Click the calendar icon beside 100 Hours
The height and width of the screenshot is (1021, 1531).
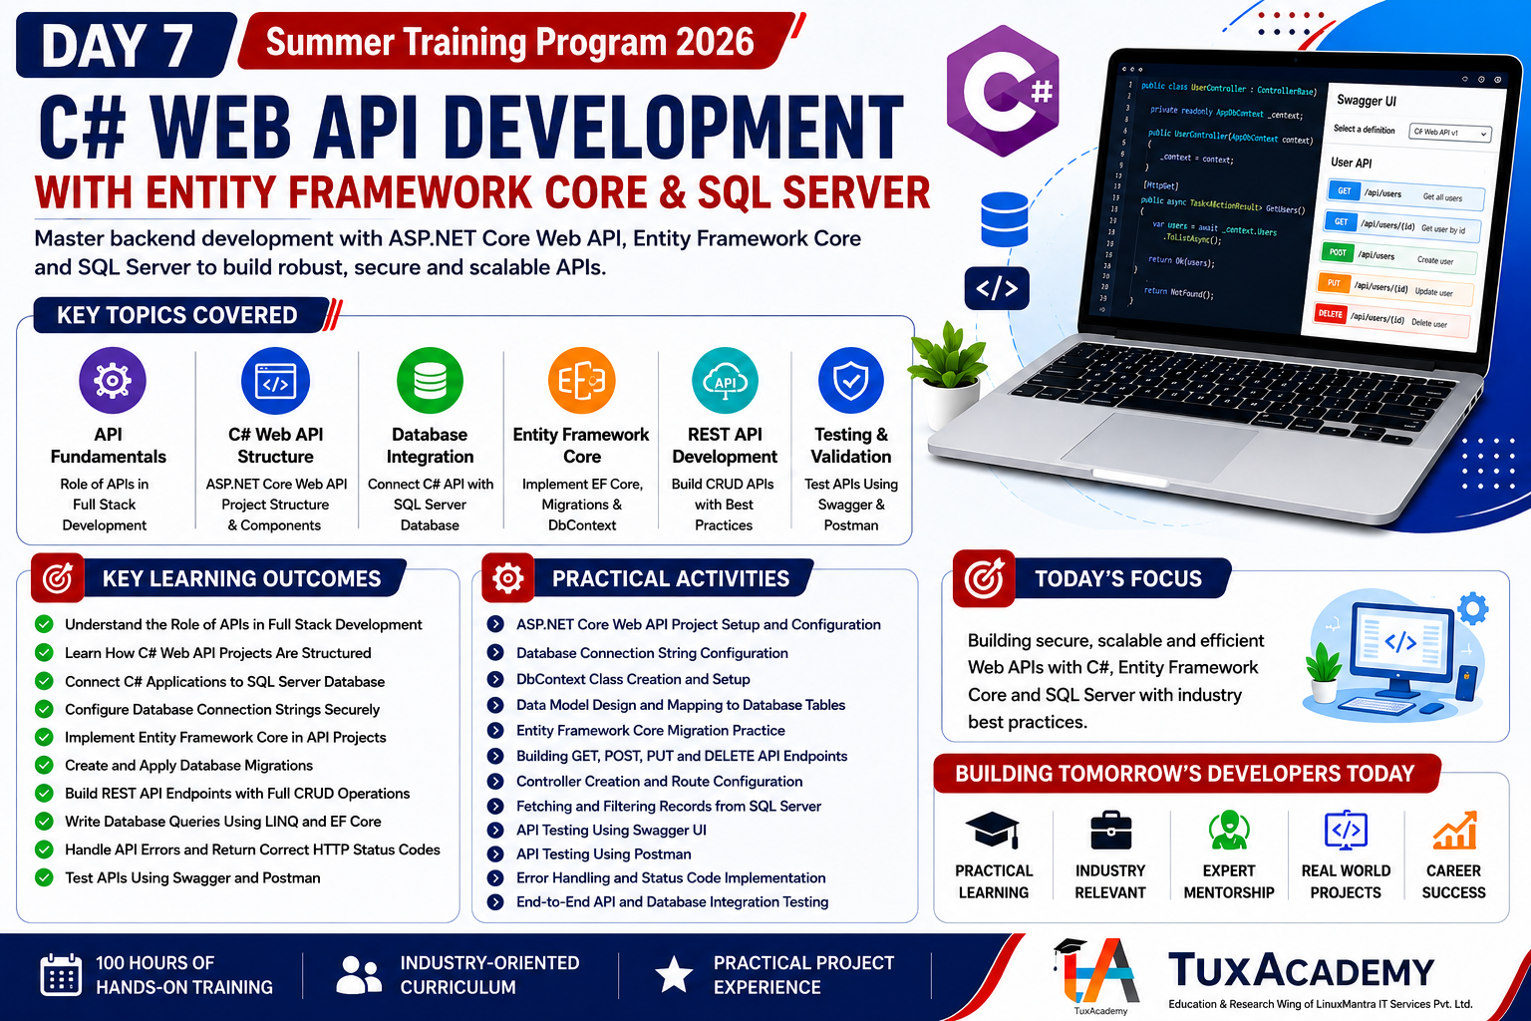(61, 975)
